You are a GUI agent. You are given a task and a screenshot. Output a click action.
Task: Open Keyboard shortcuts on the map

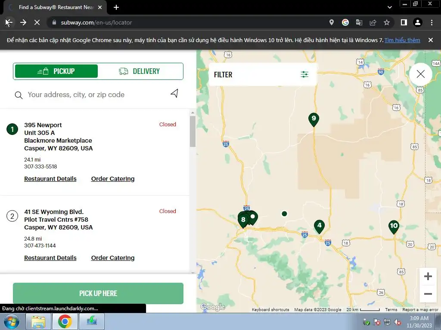tap(270, 309)
